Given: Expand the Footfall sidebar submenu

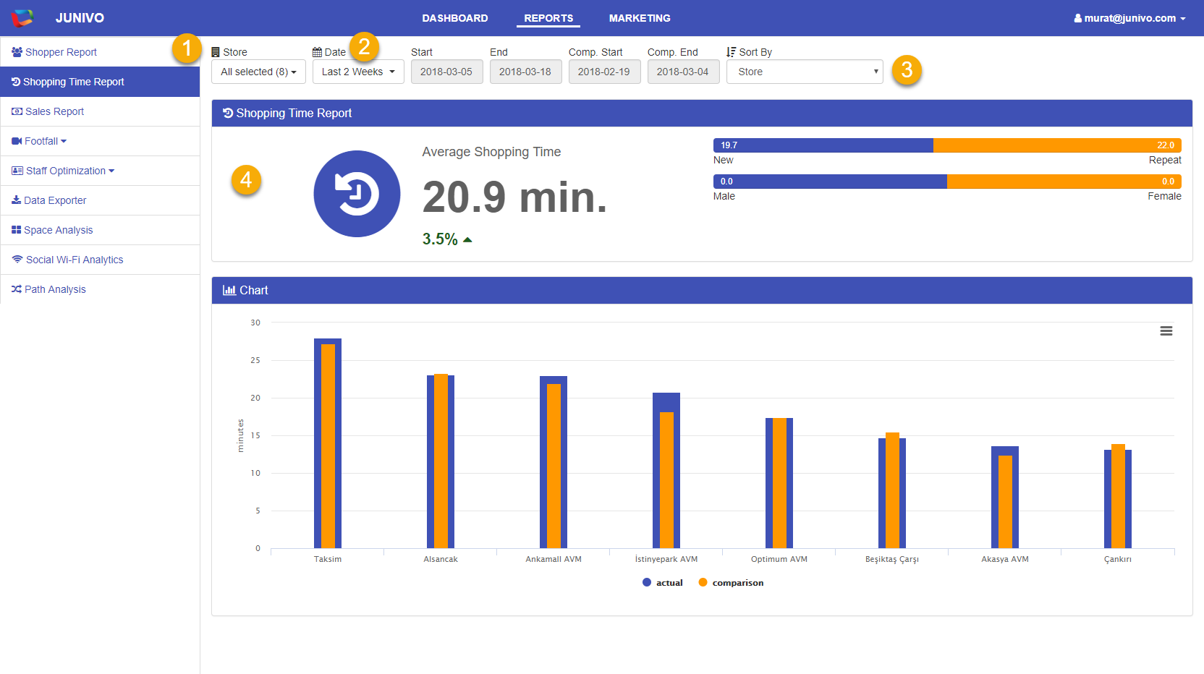Looking at the screenshot, I should (x=40, y=141).
